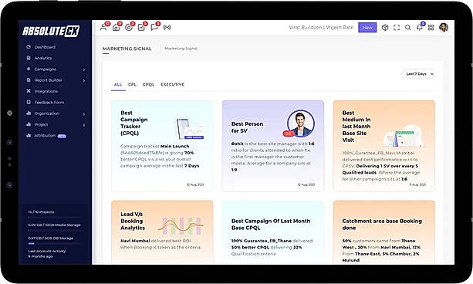
Task: Click the Campaigns sidebar icon
Action: coord(29,69)
